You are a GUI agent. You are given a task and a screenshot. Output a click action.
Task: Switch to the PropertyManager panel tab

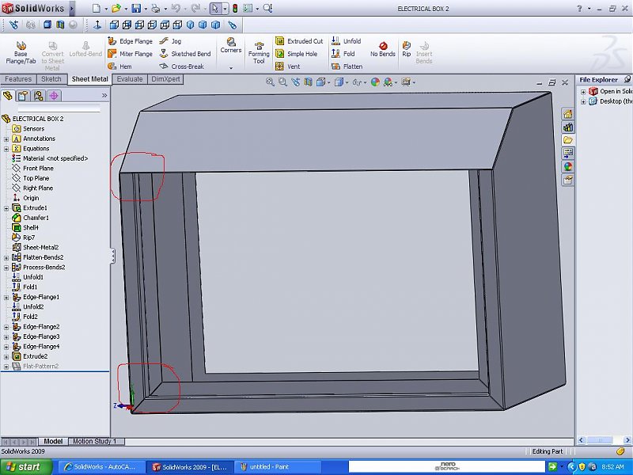(23, 96)
